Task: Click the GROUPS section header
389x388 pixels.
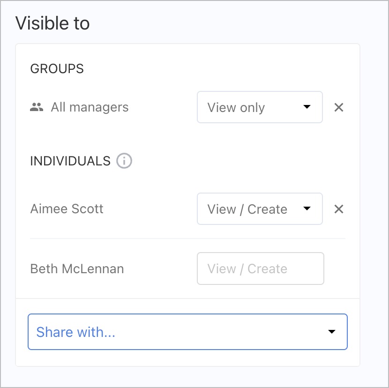Action: click(57, 69)
